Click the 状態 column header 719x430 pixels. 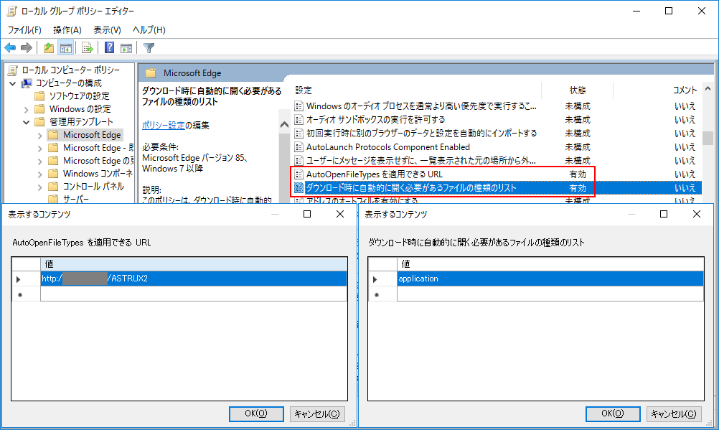[x=578, y=90]
